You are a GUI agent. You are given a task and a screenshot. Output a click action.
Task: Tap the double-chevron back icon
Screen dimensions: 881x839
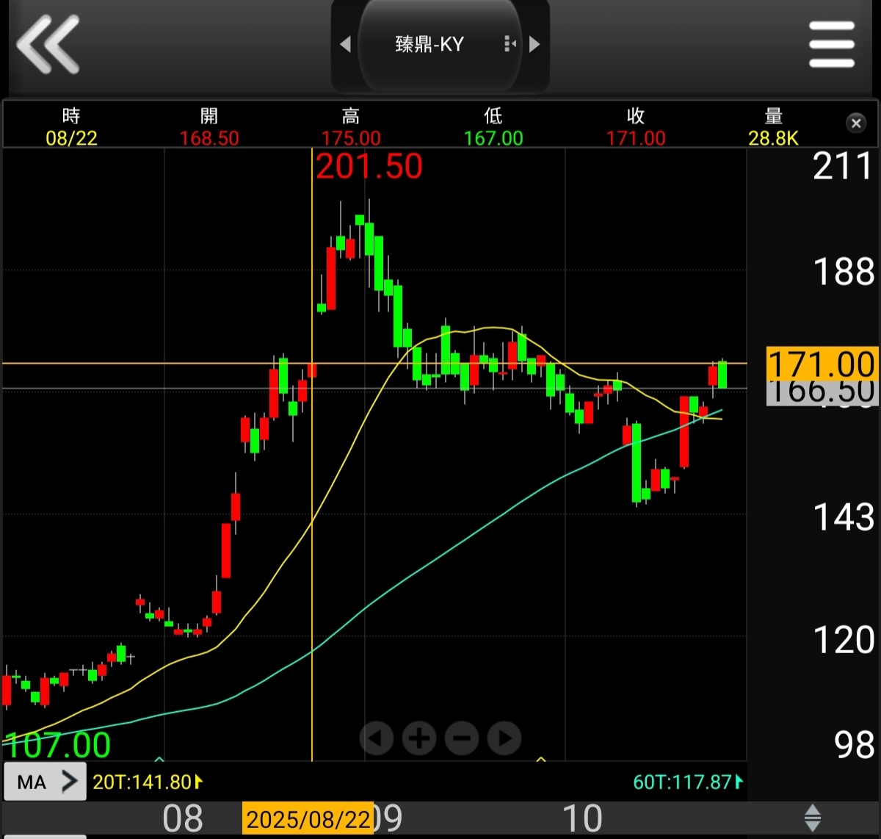pyautogui.click(x=48, y=44)
